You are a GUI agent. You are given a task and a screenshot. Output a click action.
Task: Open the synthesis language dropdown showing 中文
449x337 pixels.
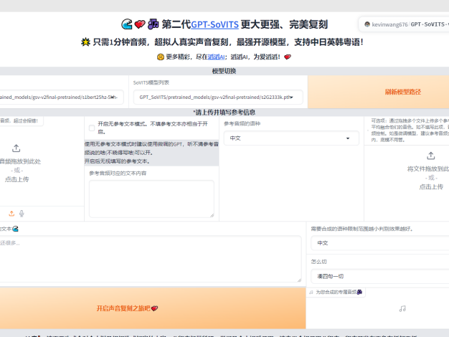(x=379, y=243)
